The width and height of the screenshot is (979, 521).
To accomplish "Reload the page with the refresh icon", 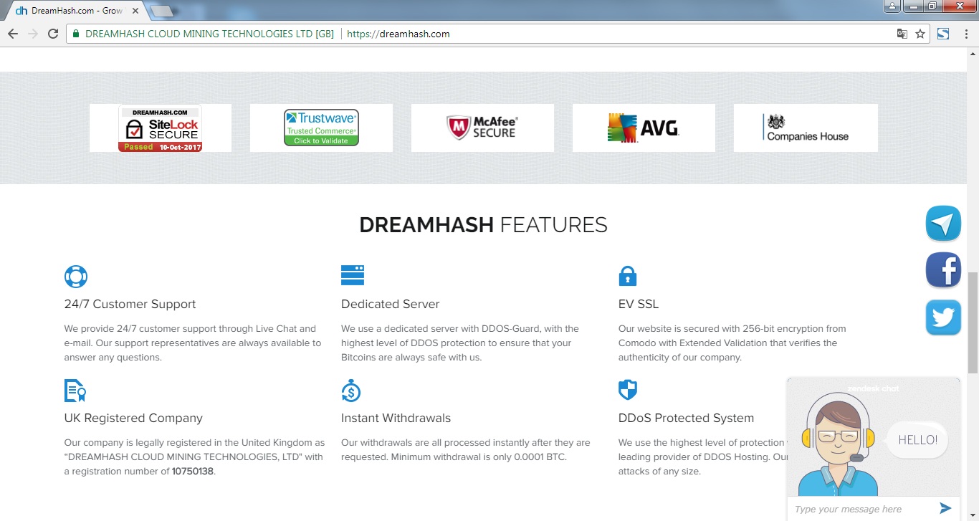I will 52,34.
